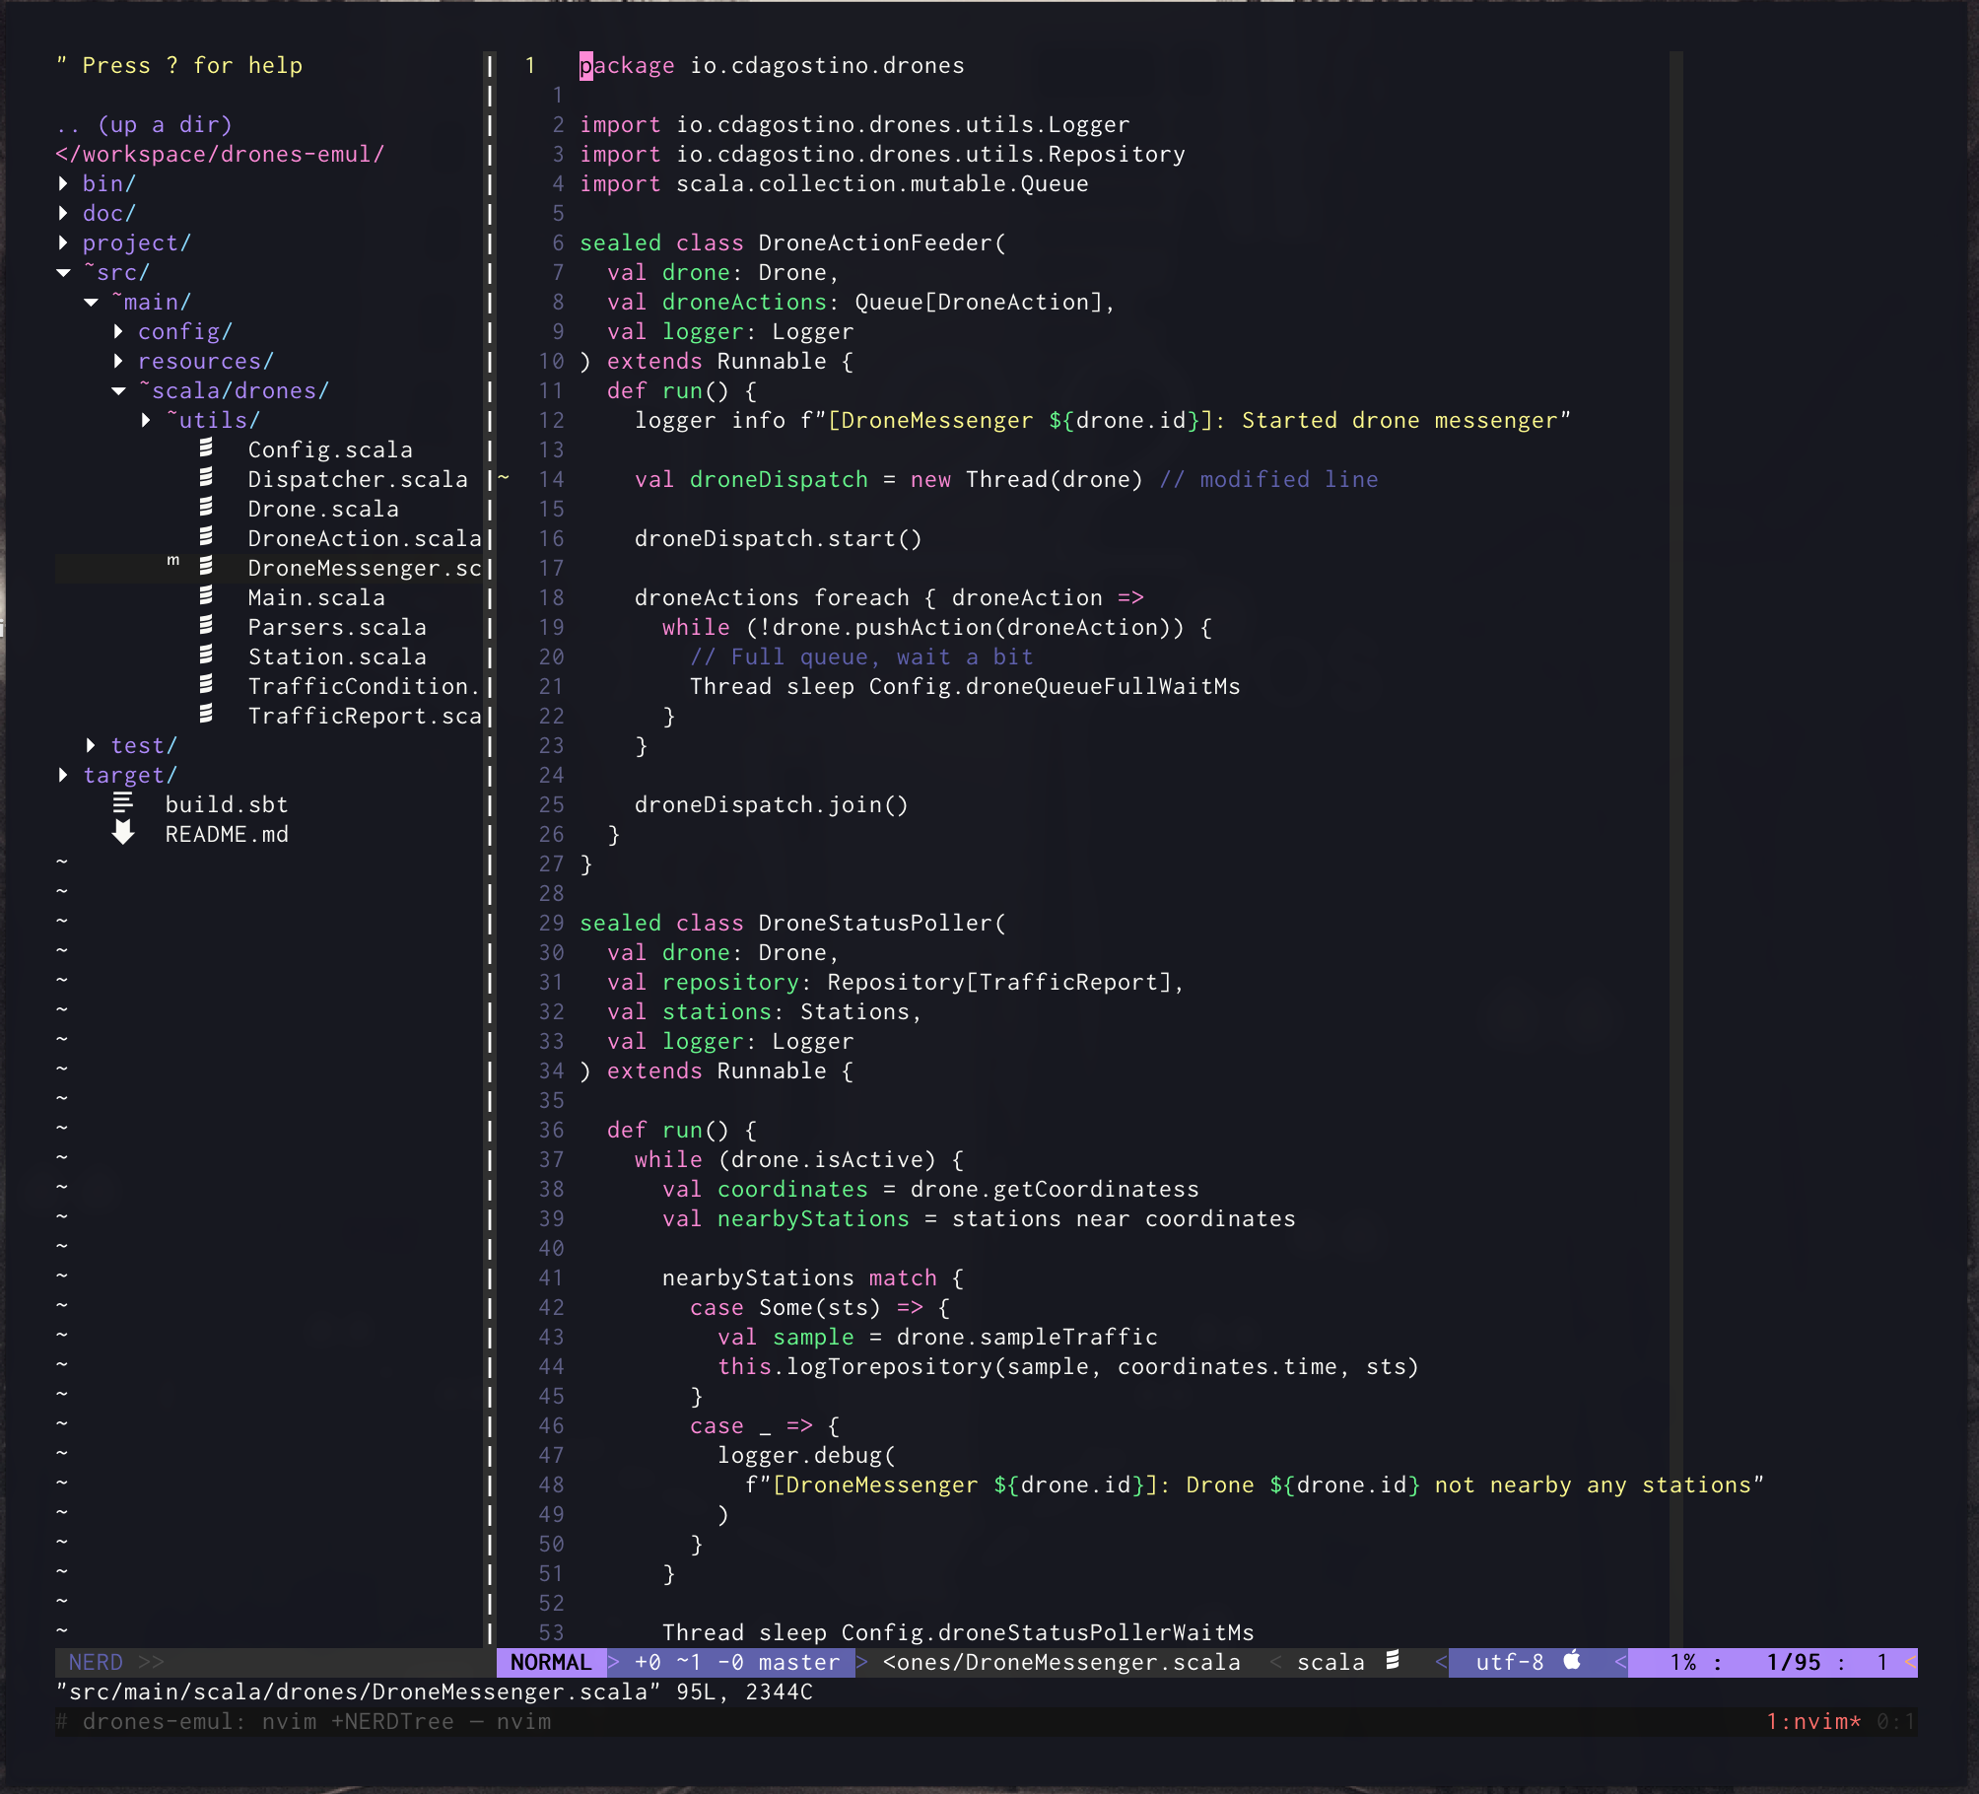Image resolution: width=1979 pixels, height=1794 pixels.
Task: Select DroneMessenger.sc file in tree
Action: pyautogui.click(x=365, y=568)
